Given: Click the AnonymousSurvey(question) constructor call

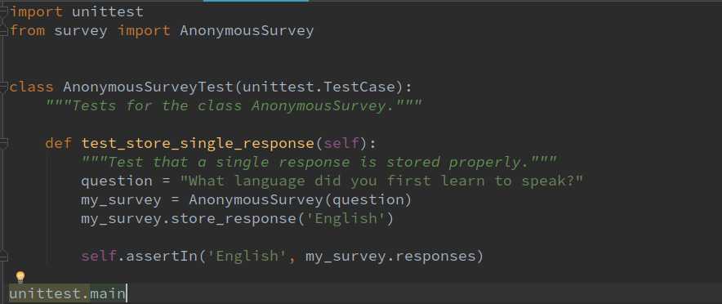Looking at the screenshot, I should 301,200.
